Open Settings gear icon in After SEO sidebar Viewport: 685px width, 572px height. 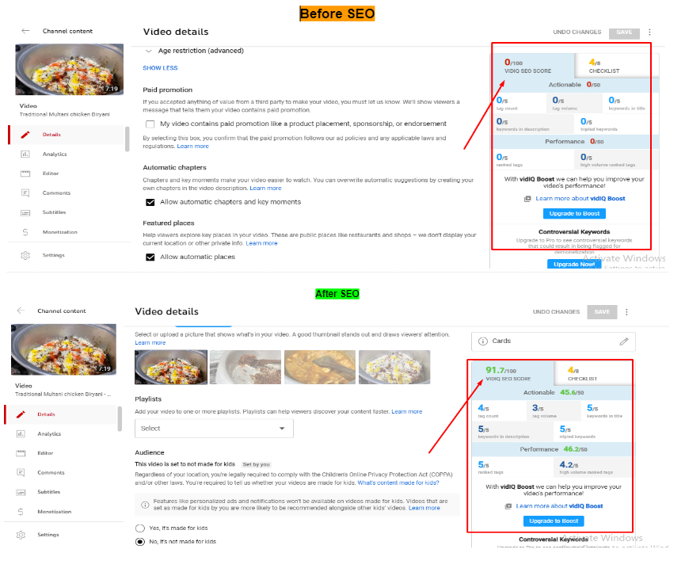[x=21, y=535]
